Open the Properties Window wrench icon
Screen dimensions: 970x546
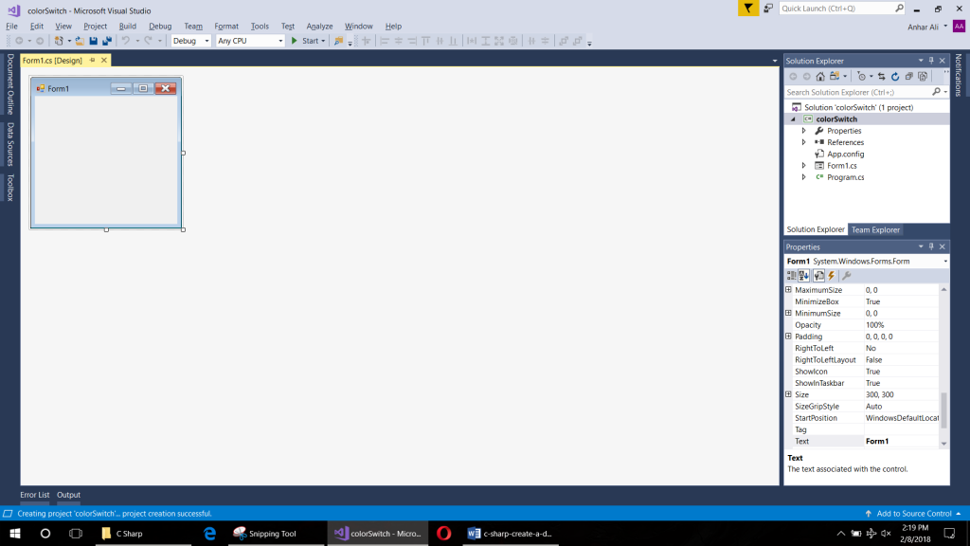pos(846,275)
